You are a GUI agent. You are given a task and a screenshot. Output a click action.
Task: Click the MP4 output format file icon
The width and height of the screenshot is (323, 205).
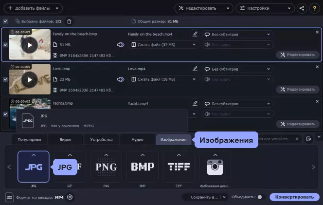pos(9,197)
